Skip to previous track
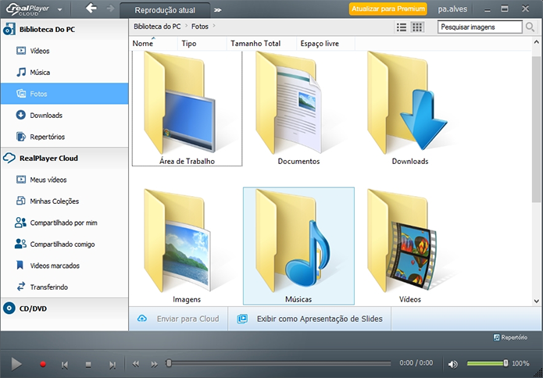 [x=64, y=365]
